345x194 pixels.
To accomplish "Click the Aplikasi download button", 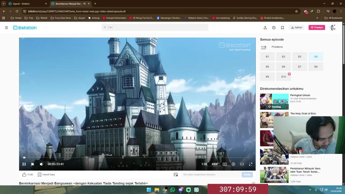I will 297,27.
